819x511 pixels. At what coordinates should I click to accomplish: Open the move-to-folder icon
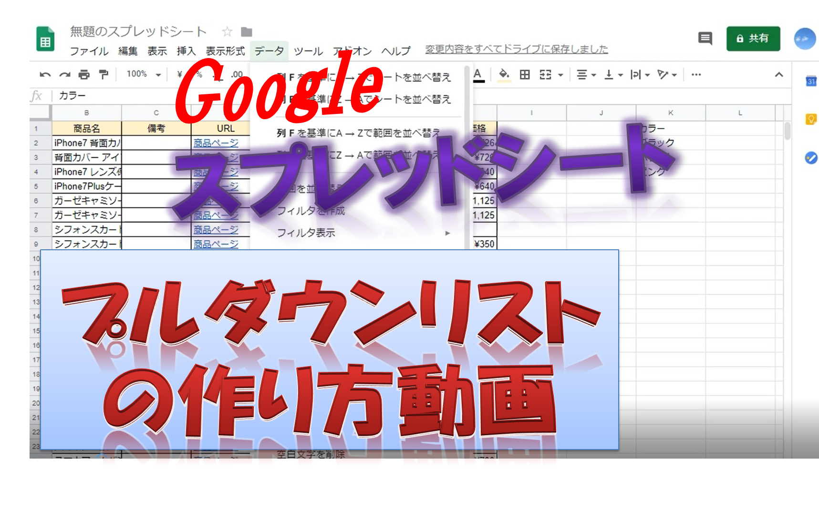246,32
